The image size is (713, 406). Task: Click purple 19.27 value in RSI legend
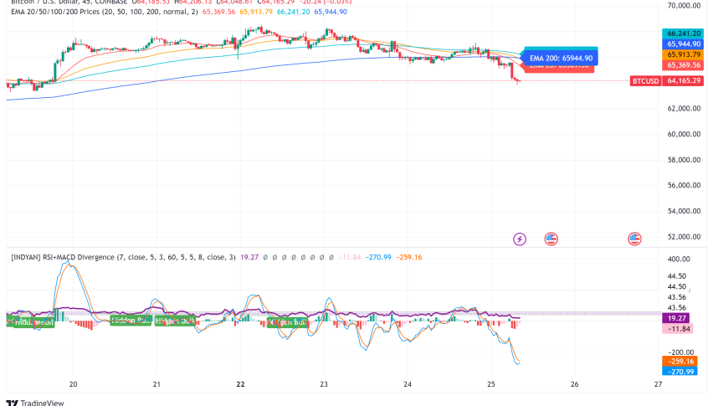[x=249, y=257]
